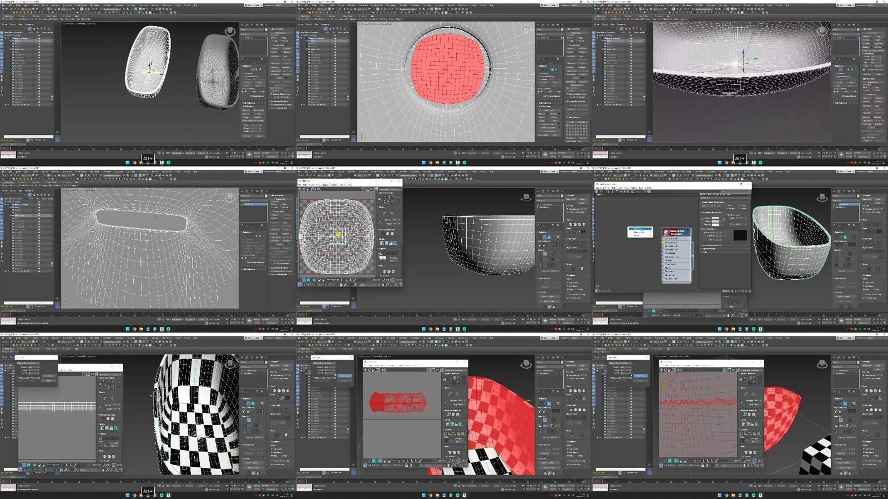The height and width of the screenshot is (499, 888).
Task: Open shader type dropdown in Slate Material Editor
Action: [712, 205]
